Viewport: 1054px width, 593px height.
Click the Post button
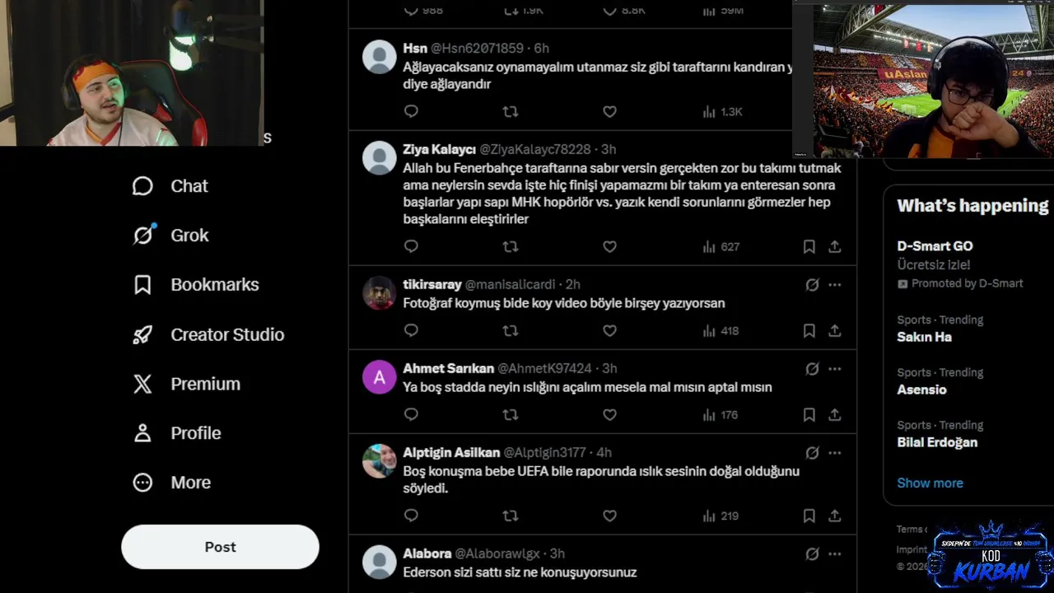220,547
